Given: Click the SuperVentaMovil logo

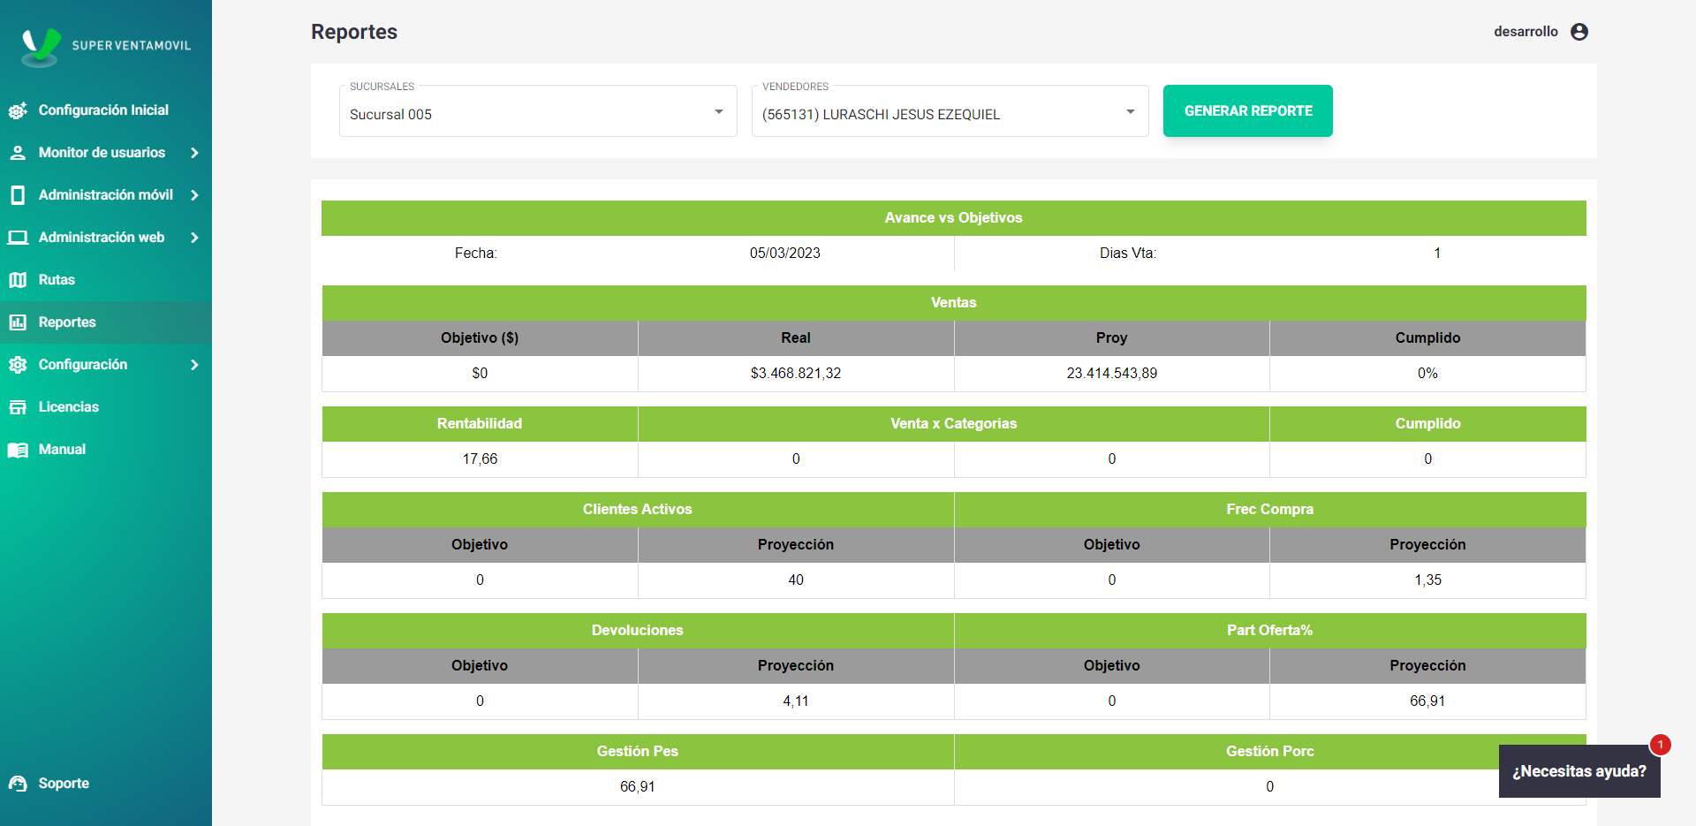Looking at the screenshot, I should tap(106, 46).
